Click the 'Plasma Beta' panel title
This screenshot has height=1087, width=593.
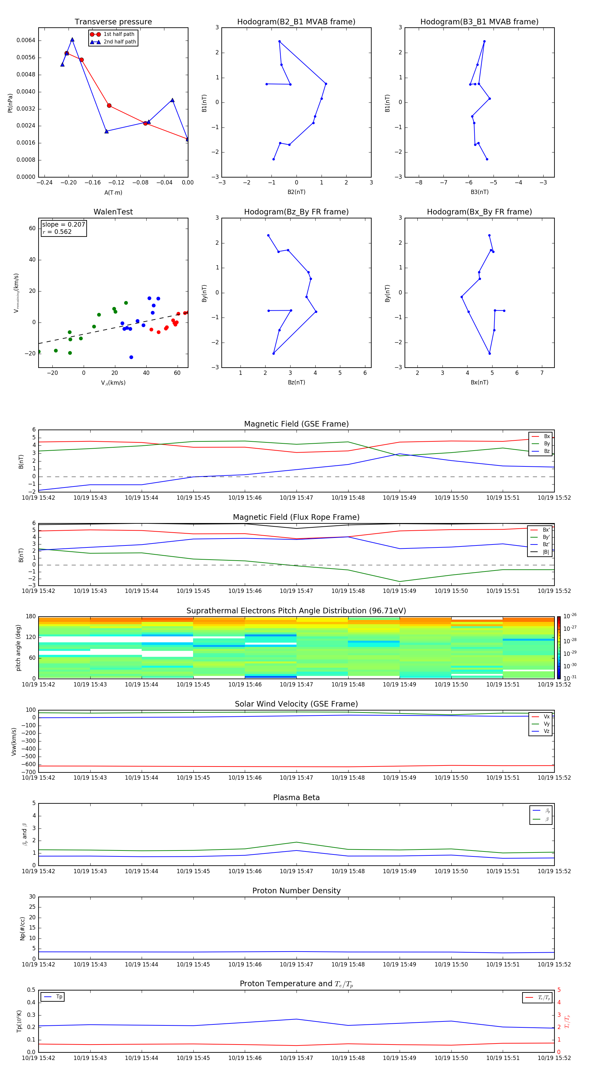(296, 797)
